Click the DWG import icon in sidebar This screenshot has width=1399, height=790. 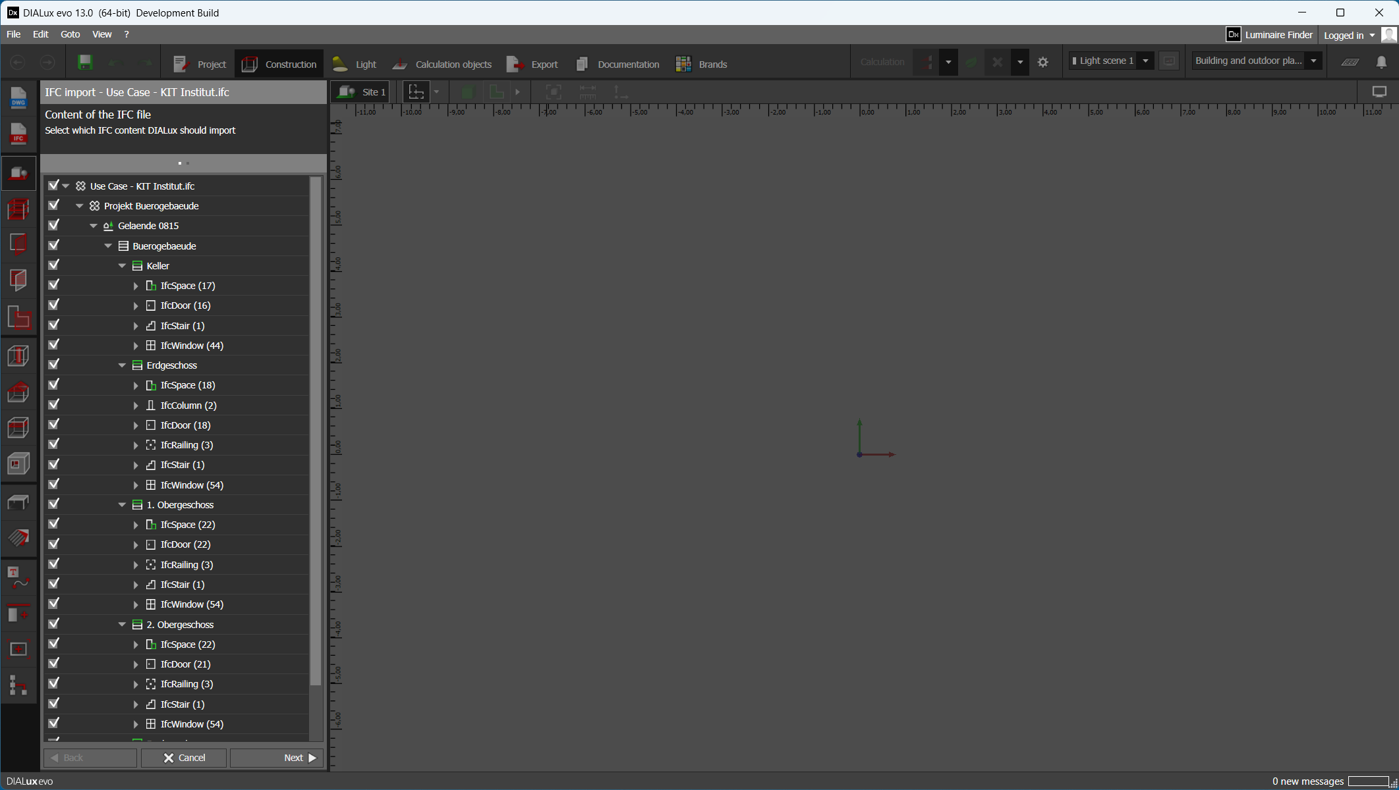[x=18, y=99]
